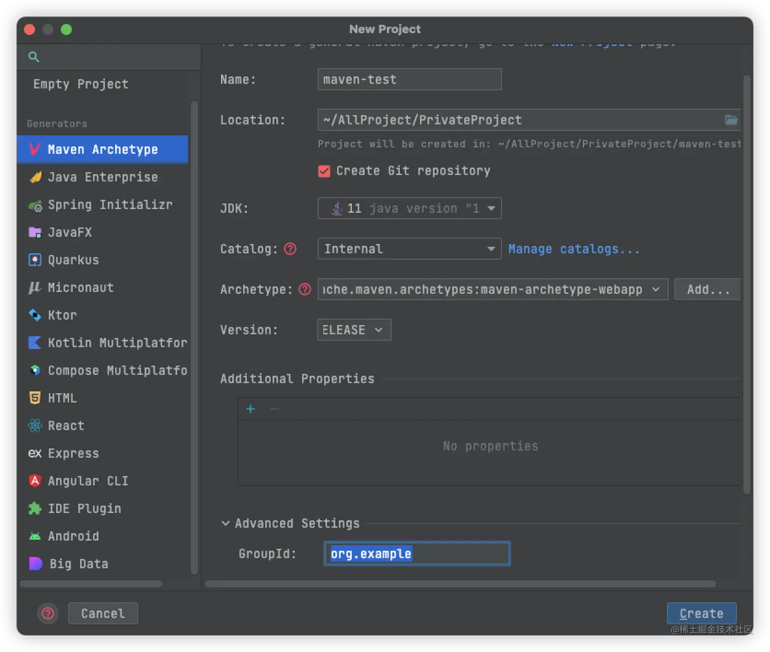The width and height of the screenshot is (770, 652).
Task: Open help for the Catalog field
Action: (x=290, y=249)
